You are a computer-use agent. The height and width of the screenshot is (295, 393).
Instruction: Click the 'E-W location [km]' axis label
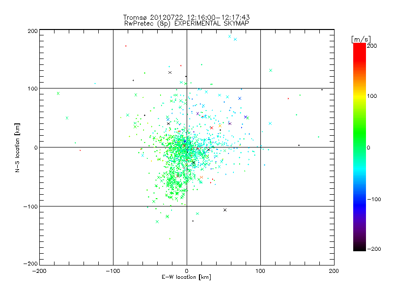point(186,277)
